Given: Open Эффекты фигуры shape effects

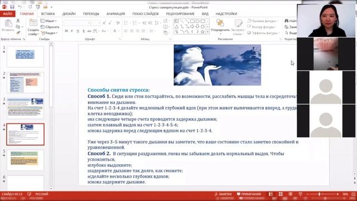Looking at the screenshot, I should (263, 33).
